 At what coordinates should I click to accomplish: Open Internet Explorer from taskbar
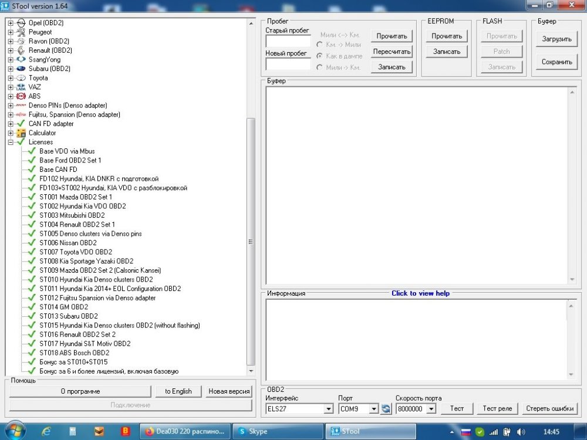(x=46, y=431)
